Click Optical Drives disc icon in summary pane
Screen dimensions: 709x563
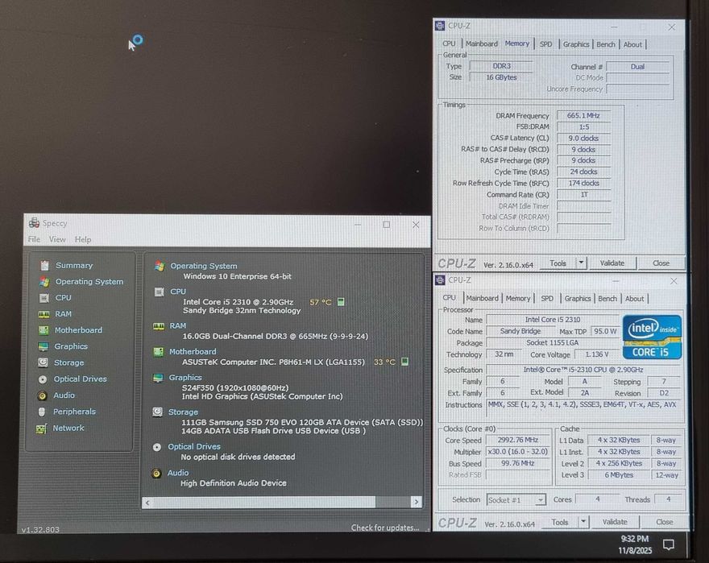[157, 447]
